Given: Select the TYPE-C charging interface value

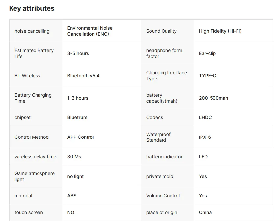Looking at the screenshot, I should [x=208, y=76].
